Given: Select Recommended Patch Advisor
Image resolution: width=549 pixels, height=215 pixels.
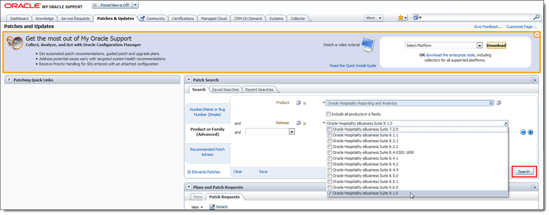Looking at the screenshot, I should [x=207, y=152].
